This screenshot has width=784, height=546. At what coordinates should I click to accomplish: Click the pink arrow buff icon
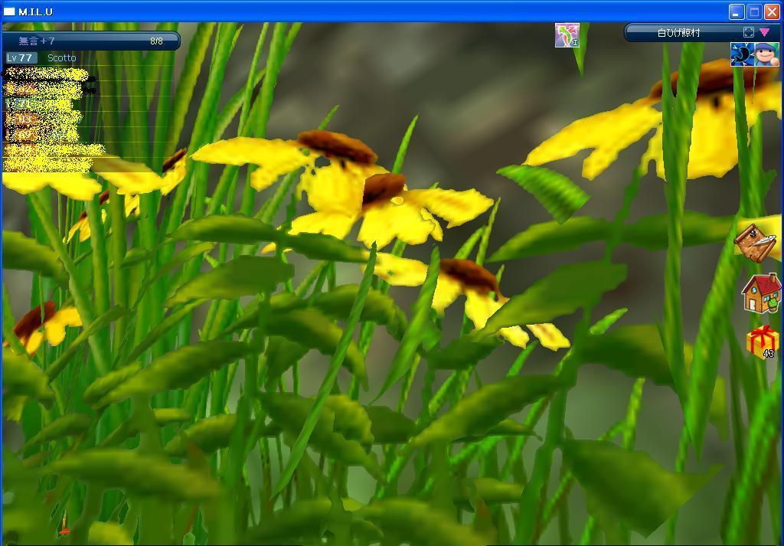point(567,35)
